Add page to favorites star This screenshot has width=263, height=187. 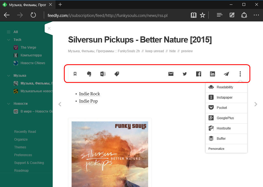point(203,15)
